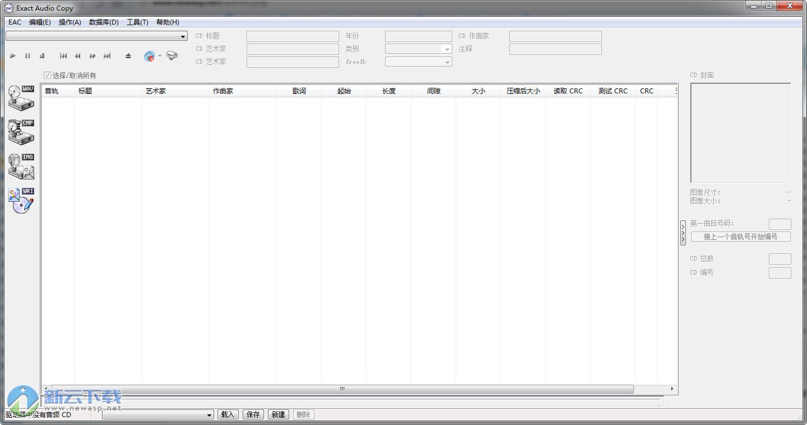The width and height of the screenshot is (807, 425).
Task: Click into the 注释 field
Action: 555,49
